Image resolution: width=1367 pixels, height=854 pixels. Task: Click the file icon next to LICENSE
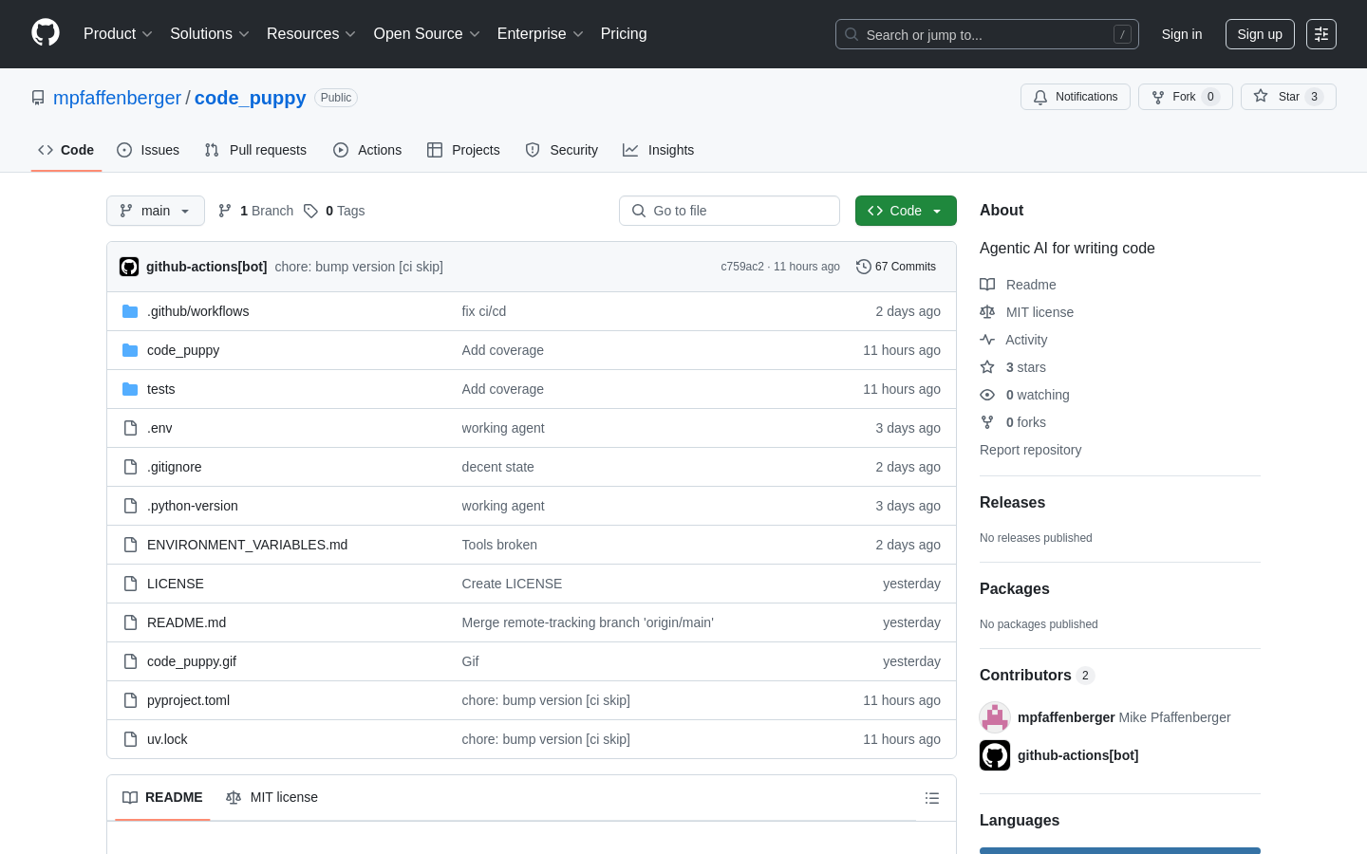click(x=130, y=584)
